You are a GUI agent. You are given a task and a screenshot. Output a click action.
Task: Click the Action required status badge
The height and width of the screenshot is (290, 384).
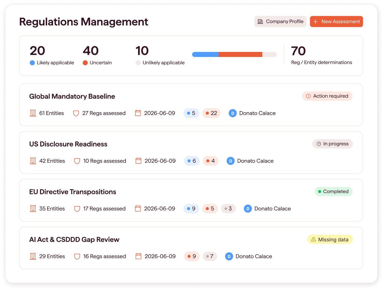pyautogui.click(x=327, y=96)
